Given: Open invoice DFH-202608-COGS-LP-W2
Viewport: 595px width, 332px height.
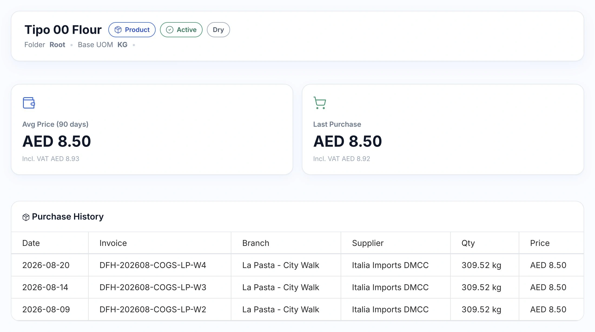Looking at the screenshot, I should click(x=153, y=310).
